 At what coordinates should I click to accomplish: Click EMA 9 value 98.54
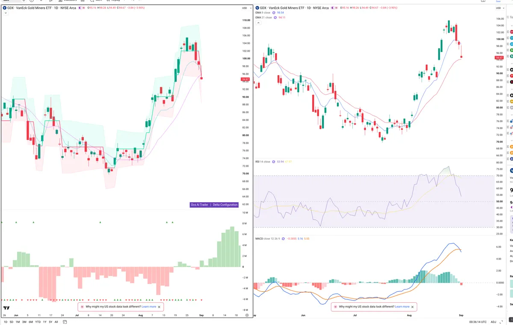coord(281,13)
